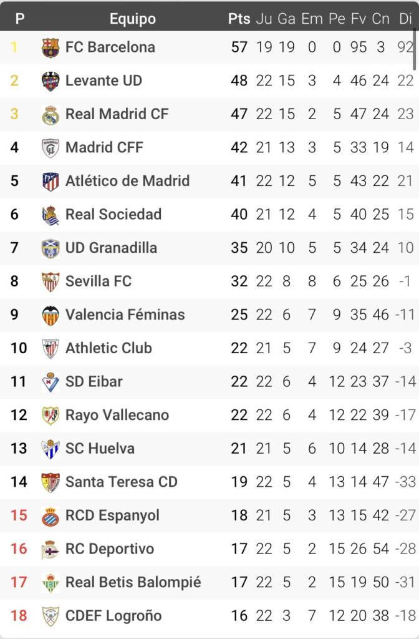Click the Real Sociedad crest
The image size is (419, 639).
click(x=51, y=215)
